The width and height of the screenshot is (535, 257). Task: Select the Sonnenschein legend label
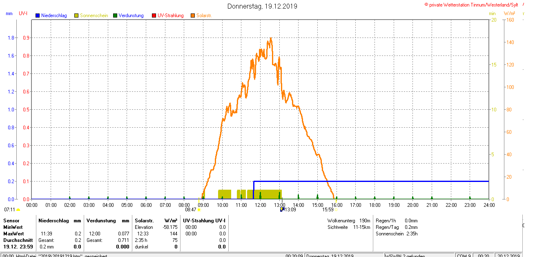[94, 16]
